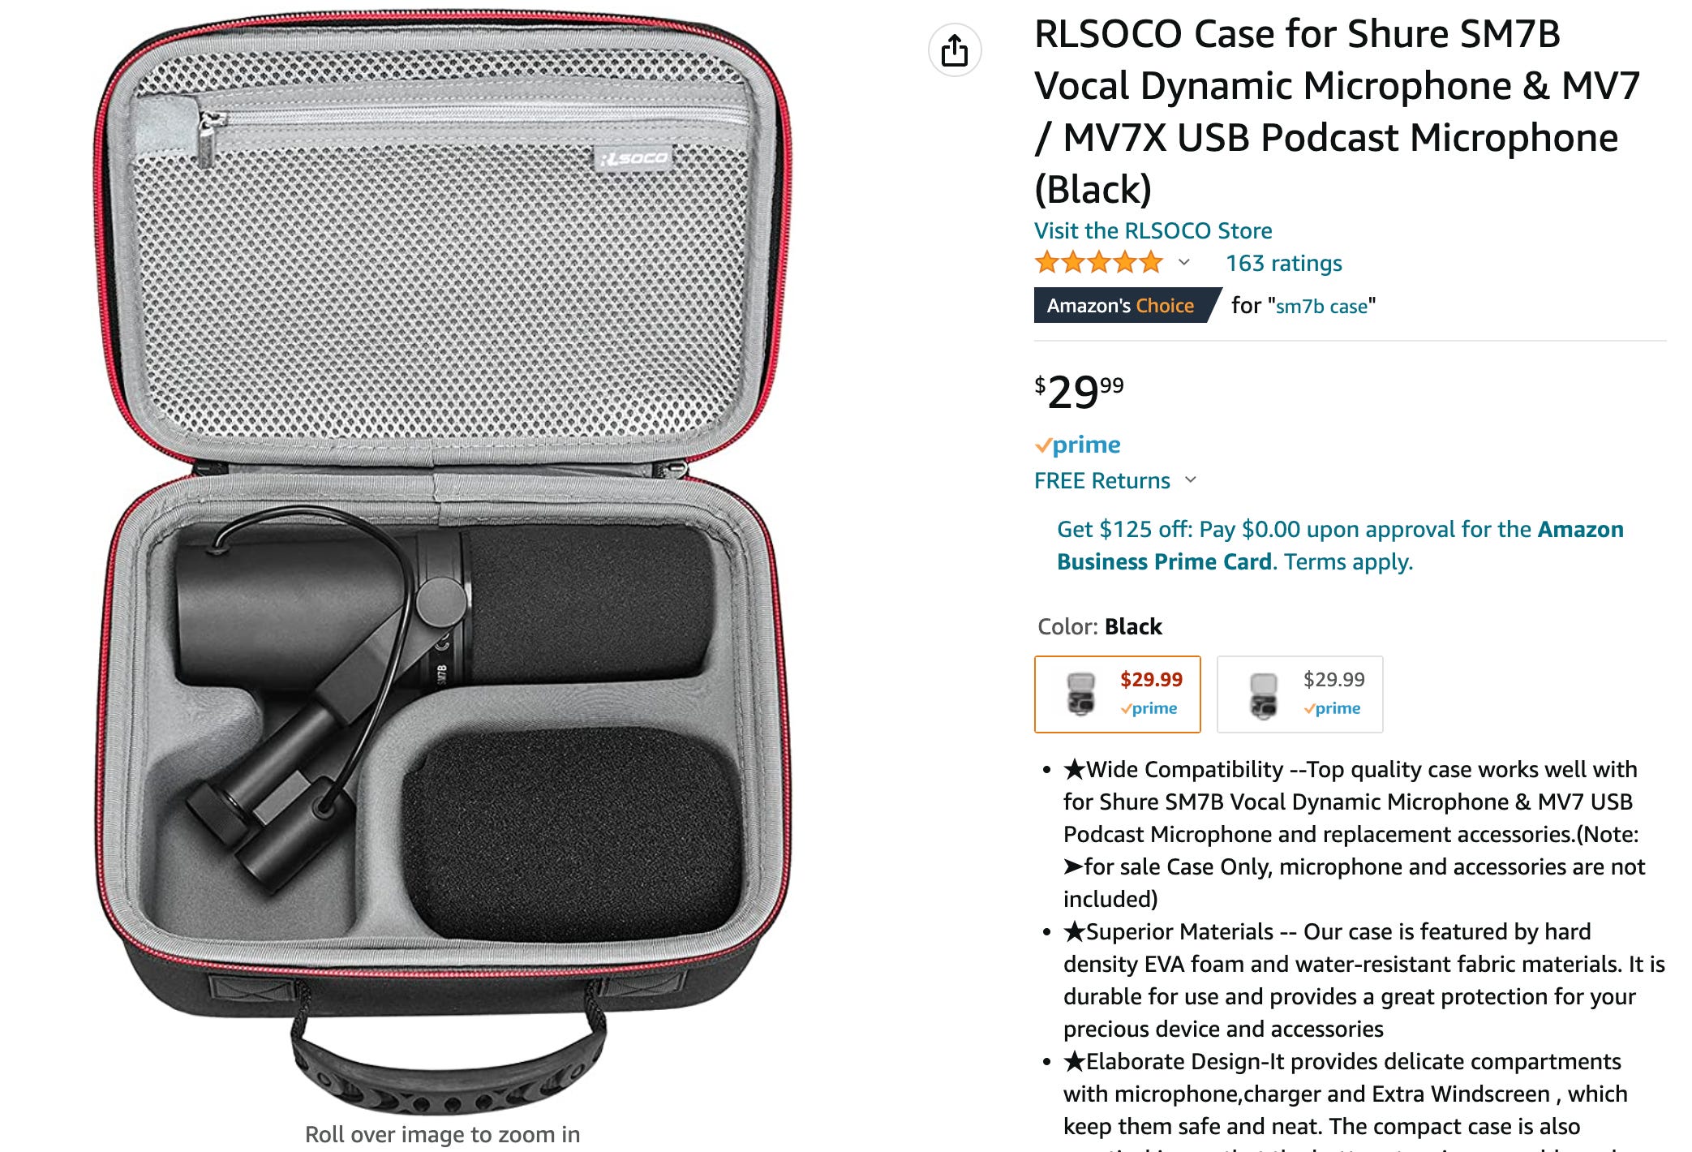Viewport: 1692px width, 1152px height.
Task: Select the second color variant at $29.99
Action: 1300,694
